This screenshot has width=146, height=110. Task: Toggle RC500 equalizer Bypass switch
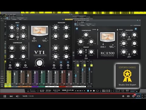(x=117, y=30)
